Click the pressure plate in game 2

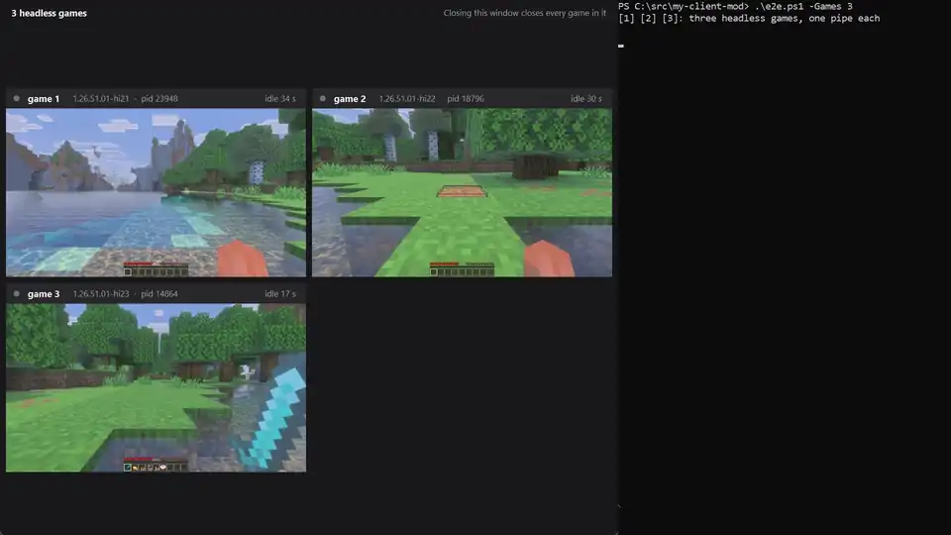click(463, 191)
